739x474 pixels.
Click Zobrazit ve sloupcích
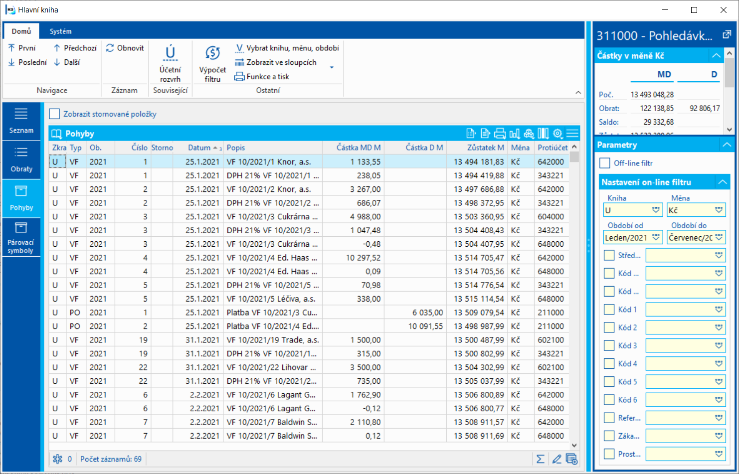point(276,62)
